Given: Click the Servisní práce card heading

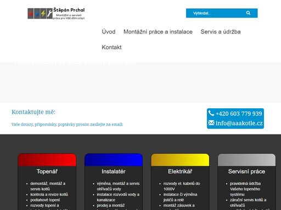Looking at the screenshot, I should click(246, 171).
